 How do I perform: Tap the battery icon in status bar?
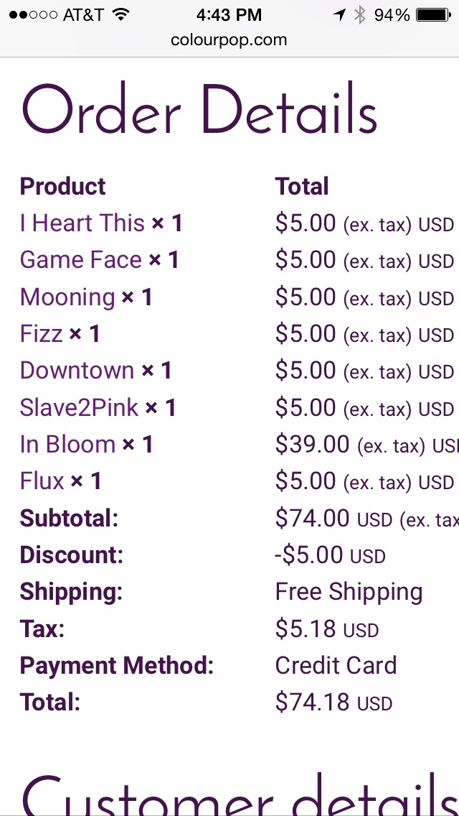[433, 15]
